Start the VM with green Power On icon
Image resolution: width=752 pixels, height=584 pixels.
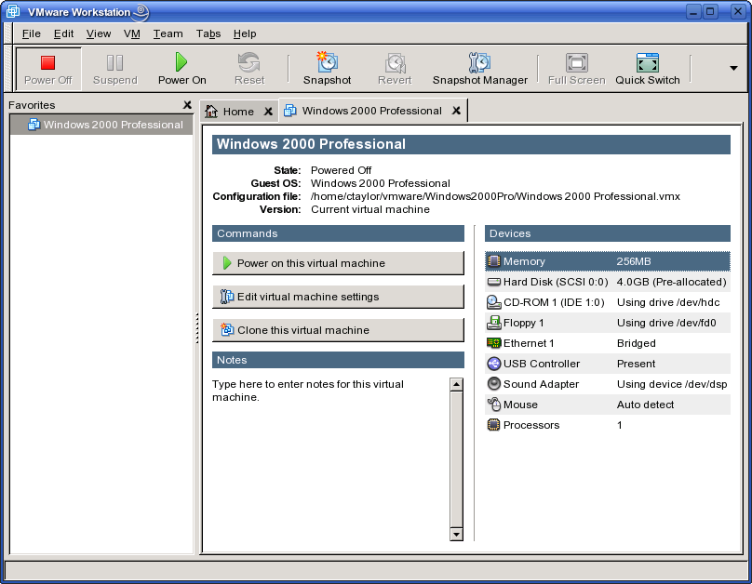coord(181,62)
